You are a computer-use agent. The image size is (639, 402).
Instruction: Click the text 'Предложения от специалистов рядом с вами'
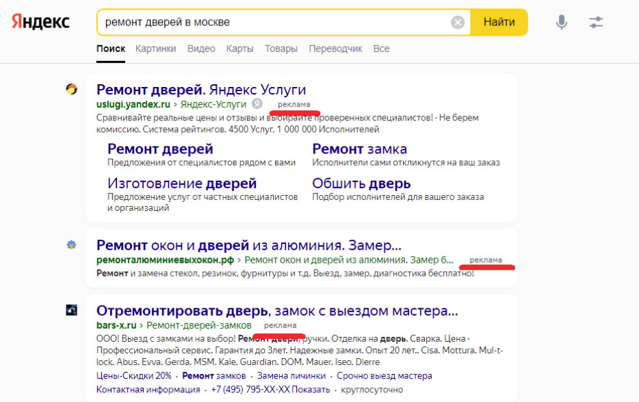pyautogui.click(x=201, y=162)
